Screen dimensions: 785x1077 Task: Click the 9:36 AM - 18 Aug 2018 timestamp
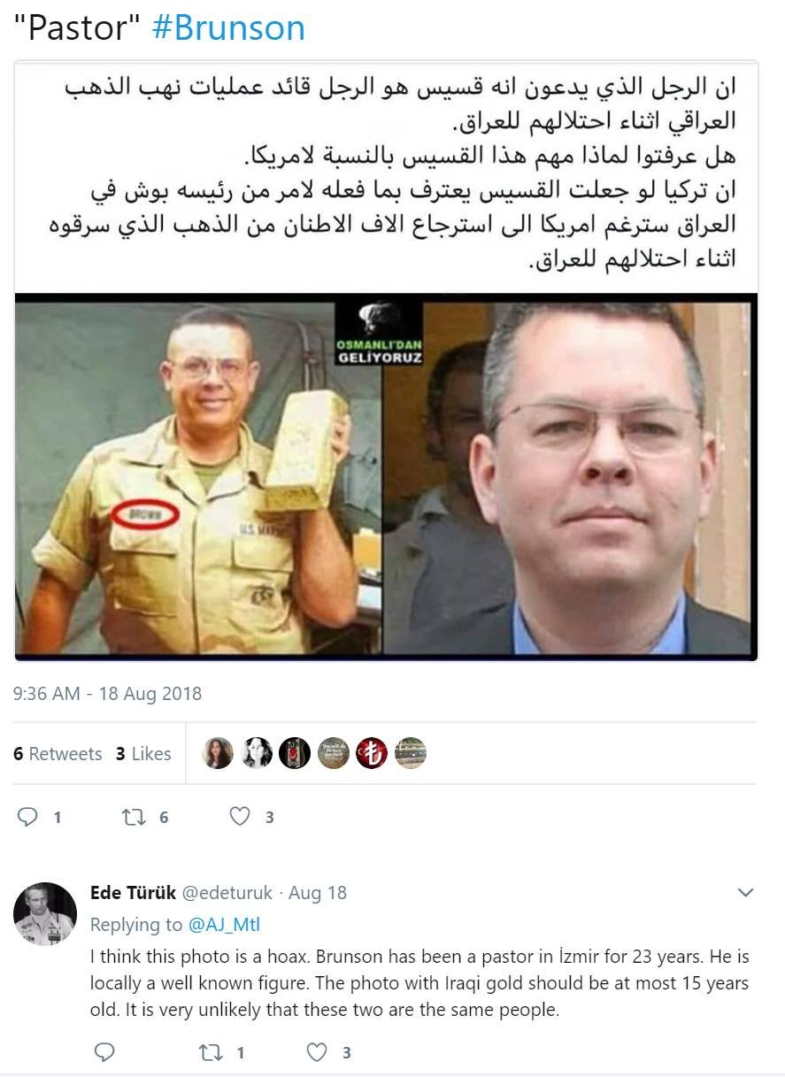[x=107, y=694]
